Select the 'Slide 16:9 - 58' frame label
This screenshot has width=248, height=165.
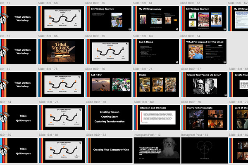click(x=48, y=3)
